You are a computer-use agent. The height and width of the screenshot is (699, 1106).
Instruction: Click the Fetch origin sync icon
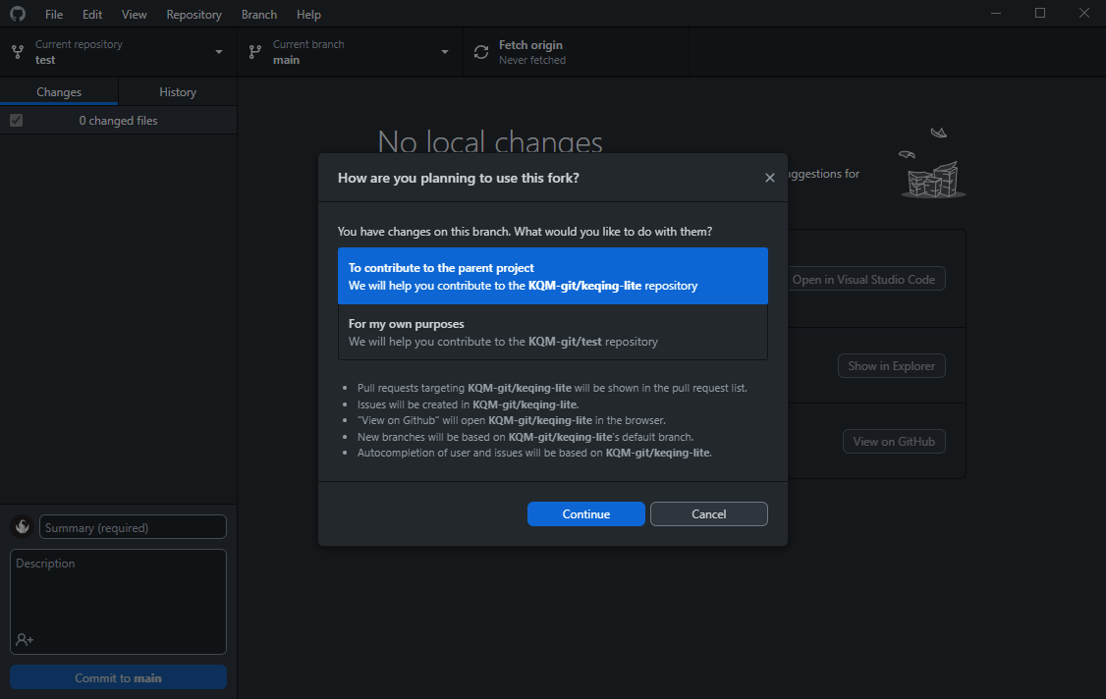481,52
